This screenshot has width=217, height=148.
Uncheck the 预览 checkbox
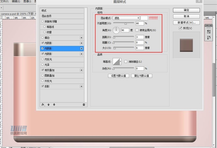click(180, 28)
